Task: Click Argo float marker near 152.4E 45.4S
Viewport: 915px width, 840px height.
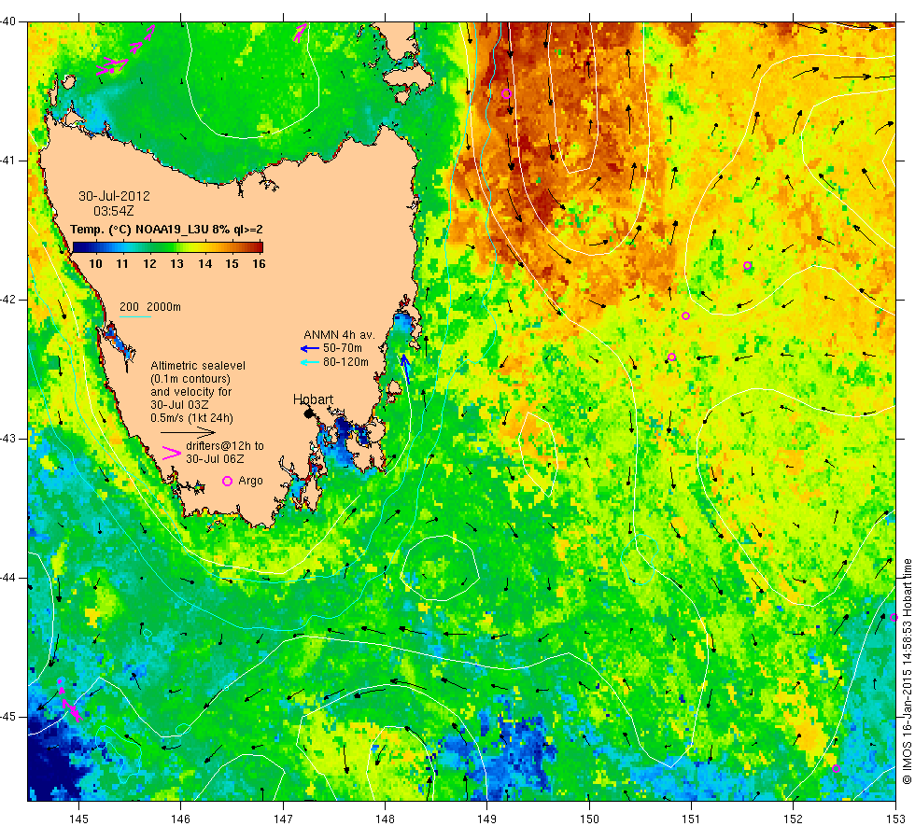Action: (x=836, y=768)
